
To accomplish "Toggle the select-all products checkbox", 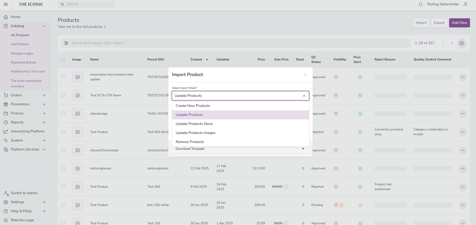I will tap(63, 59).
